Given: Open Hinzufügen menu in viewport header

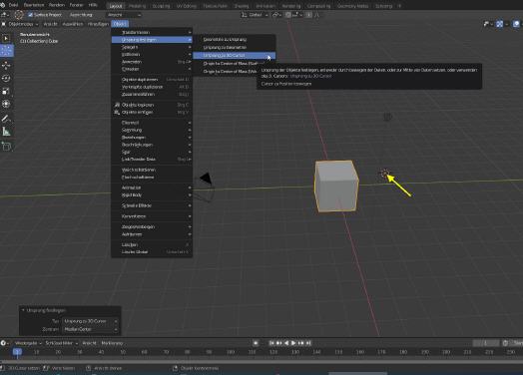Looking at the screenshot, I should [98, 24].
